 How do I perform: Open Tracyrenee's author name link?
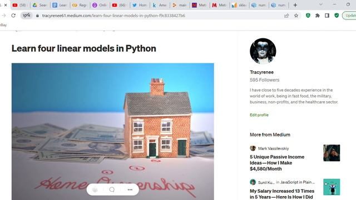[x=261, y=72]
